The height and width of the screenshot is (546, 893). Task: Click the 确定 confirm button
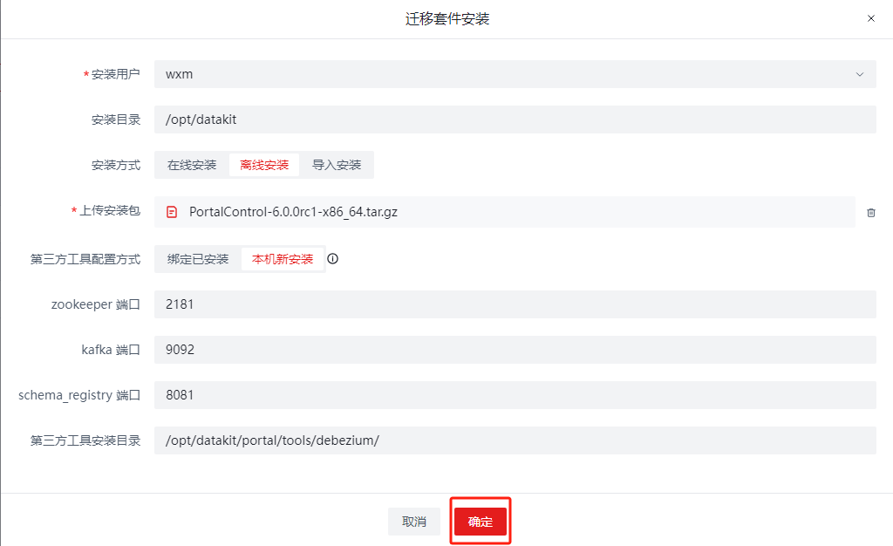pyautogui.click(x=480, y=521)
